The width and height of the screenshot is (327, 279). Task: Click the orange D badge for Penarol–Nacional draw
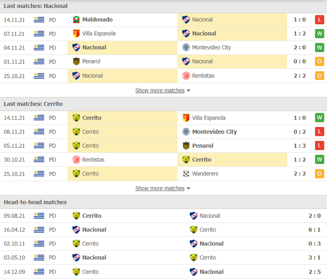pos(319,62)
